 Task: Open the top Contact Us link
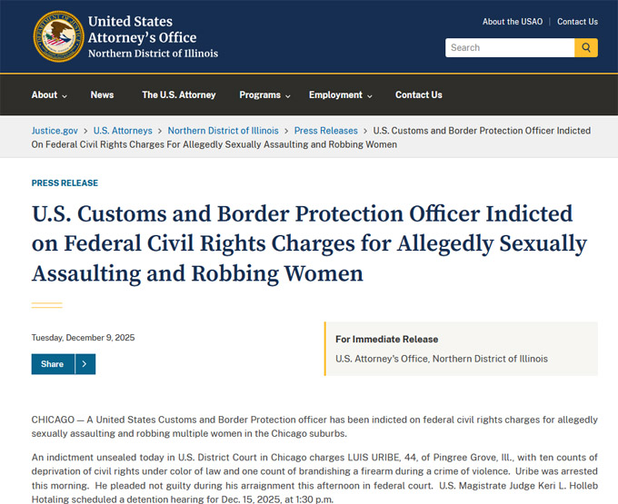[x=577, y=22]
